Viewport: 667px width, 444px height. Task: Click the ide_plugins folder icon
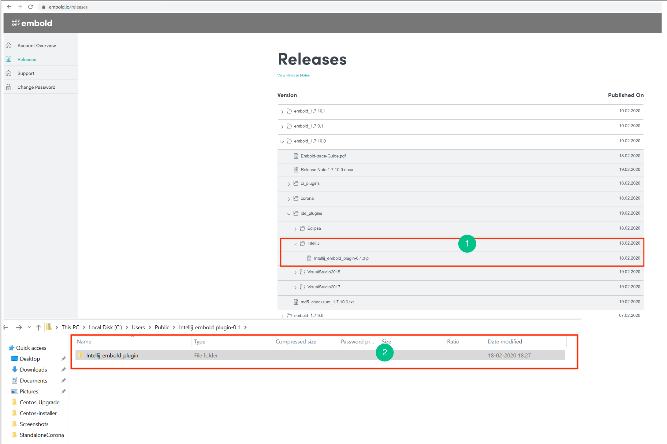click(x=296, y=213)
